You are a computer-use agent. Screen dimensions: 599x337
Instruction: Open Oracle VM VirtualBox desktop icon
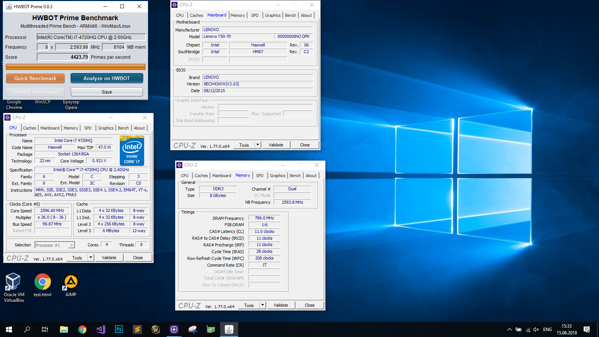point(14,287)
